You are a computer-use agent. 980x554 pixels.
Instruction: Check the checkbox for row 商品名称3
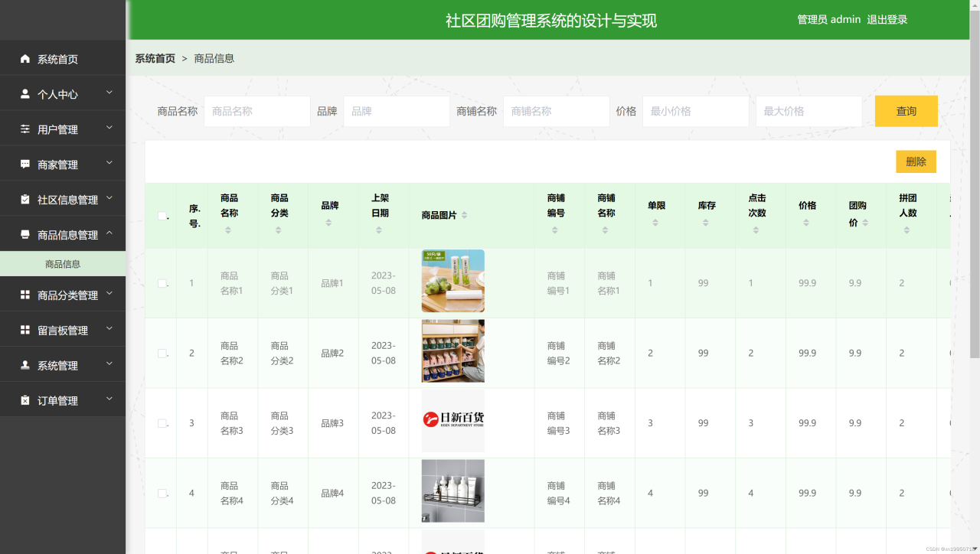[162, 423]
